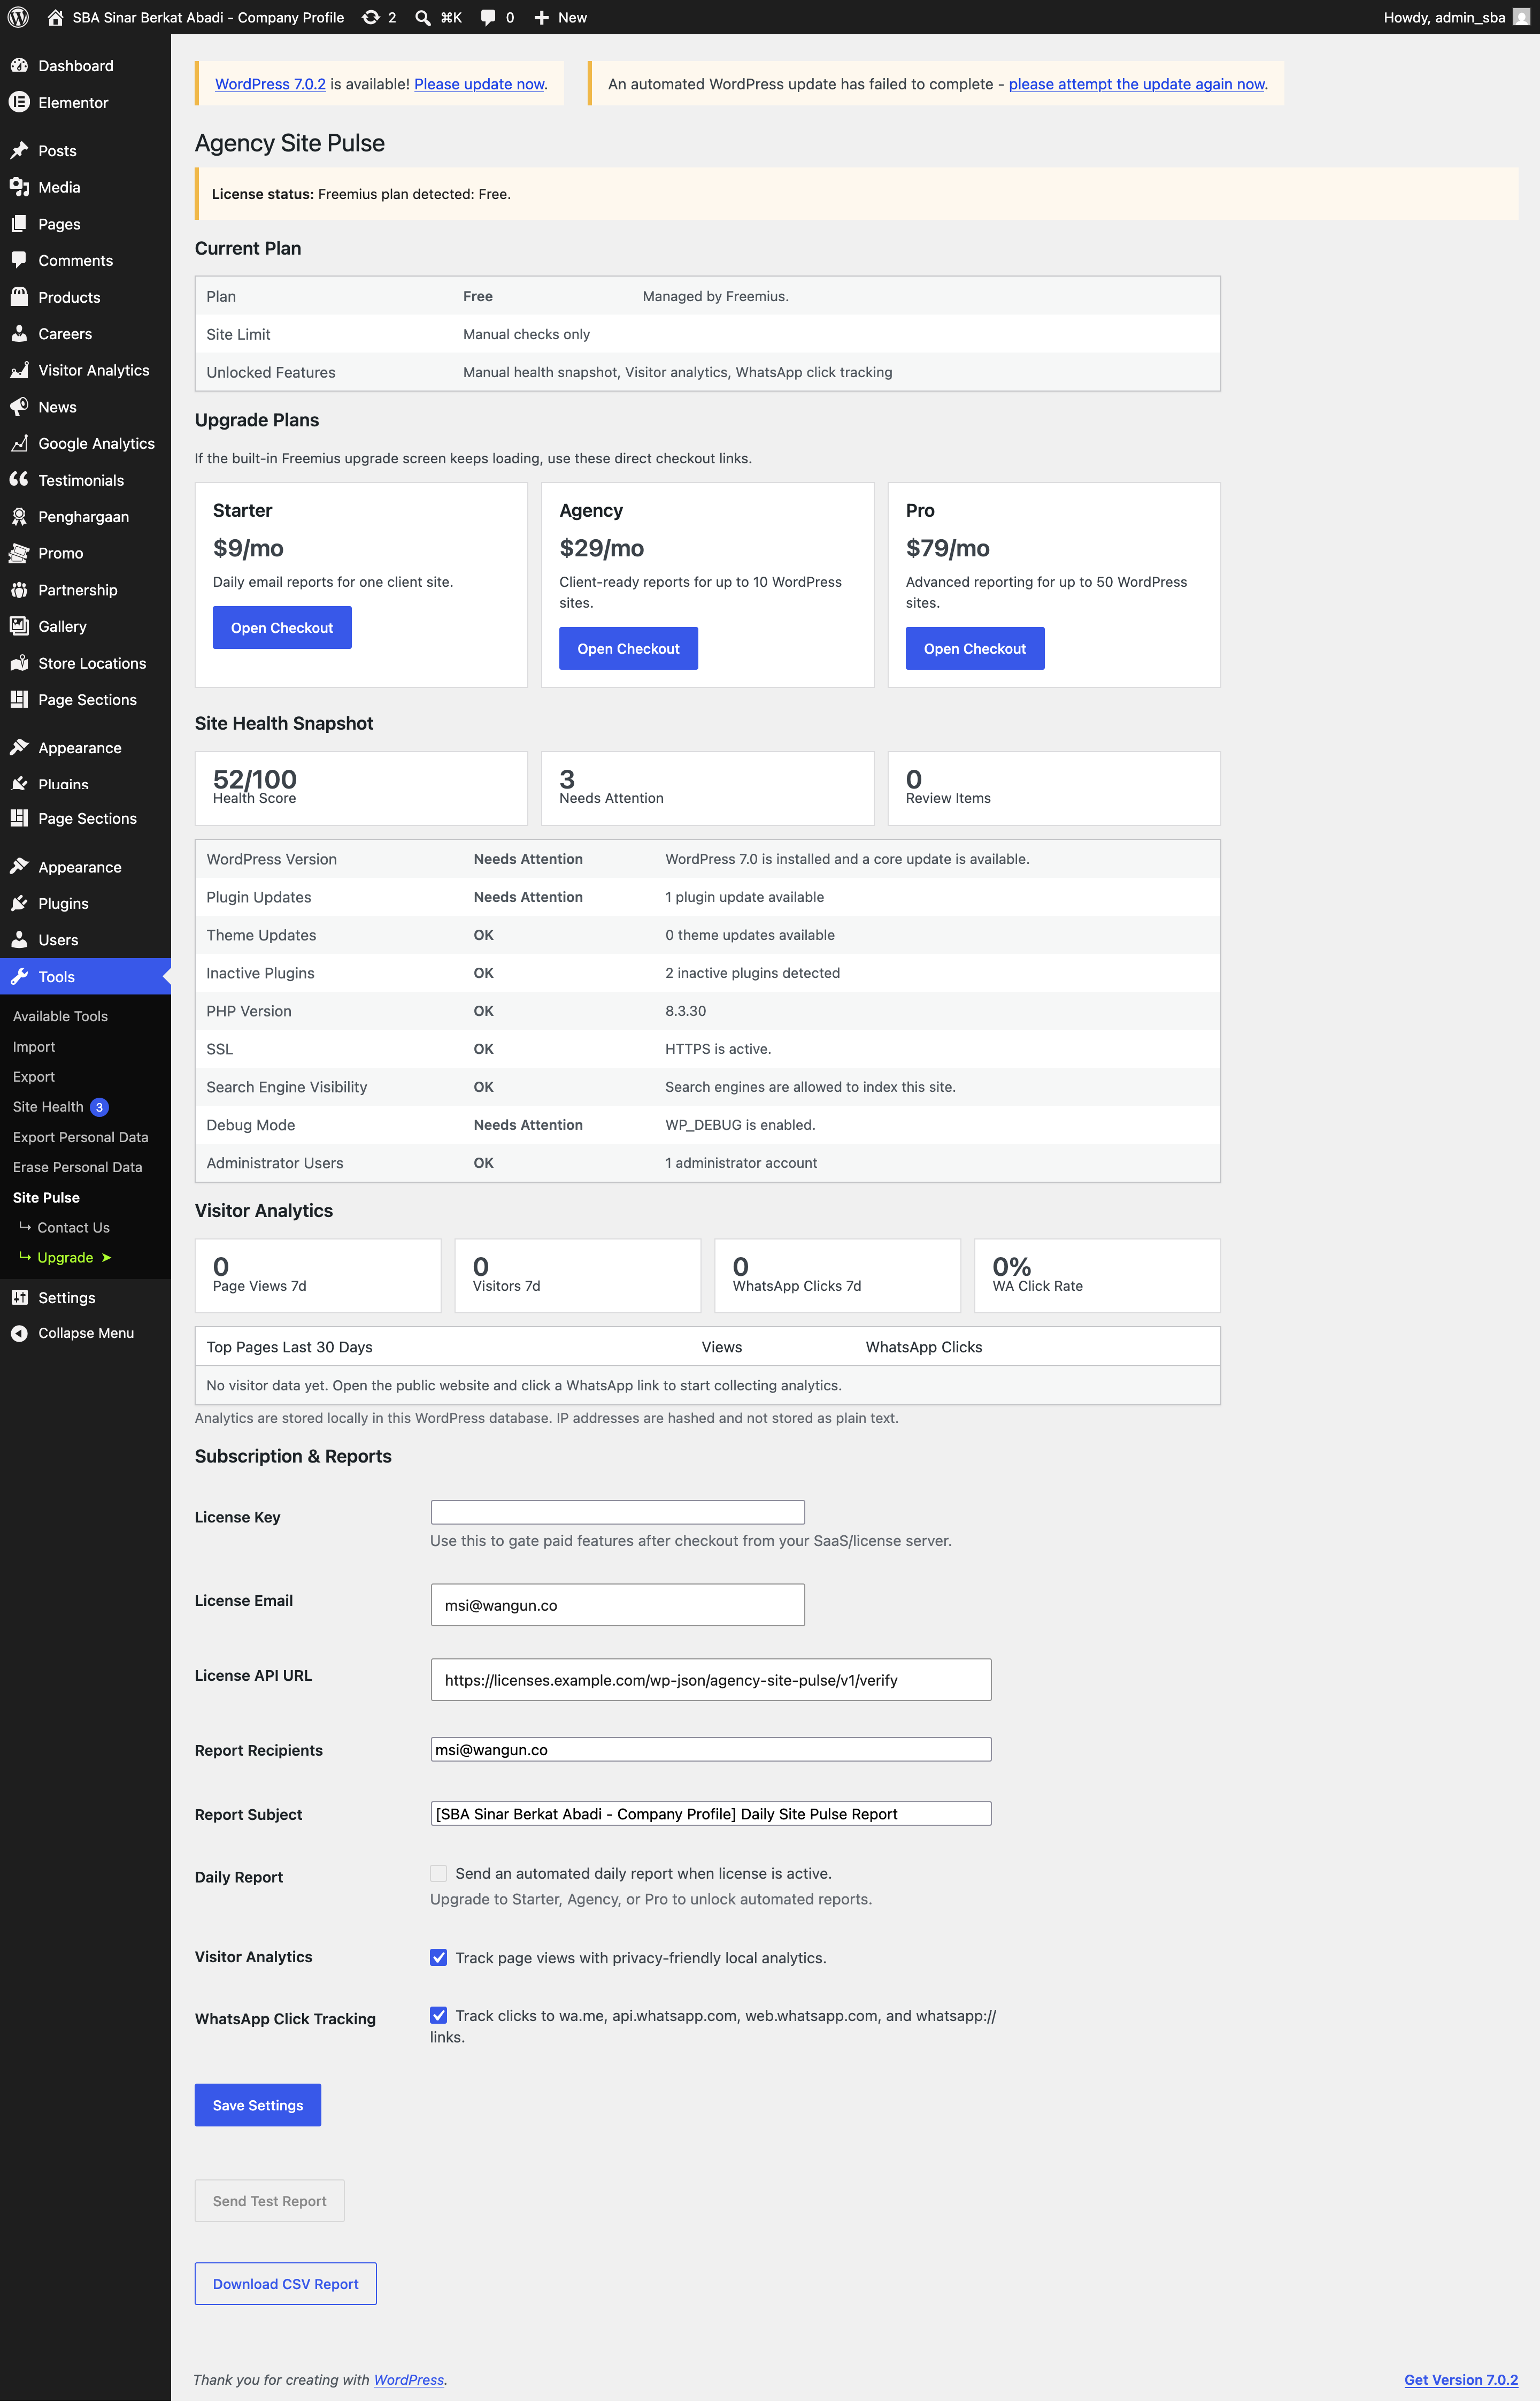Viewport: 1540px width, 2403px height.
Task: Open the Products bag icon
Action: [x=19, y=297]
